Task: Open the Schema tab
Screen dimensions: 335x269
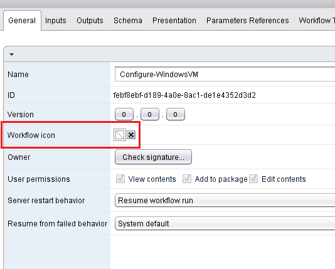Action: pyautogui.click(x=128, y=21)
